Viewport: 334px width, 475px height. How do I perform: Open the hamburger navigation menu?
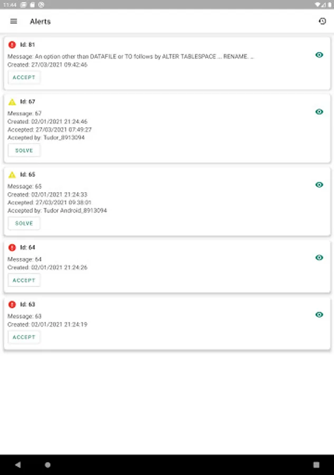pyautogui.click(x=14, y=21)
